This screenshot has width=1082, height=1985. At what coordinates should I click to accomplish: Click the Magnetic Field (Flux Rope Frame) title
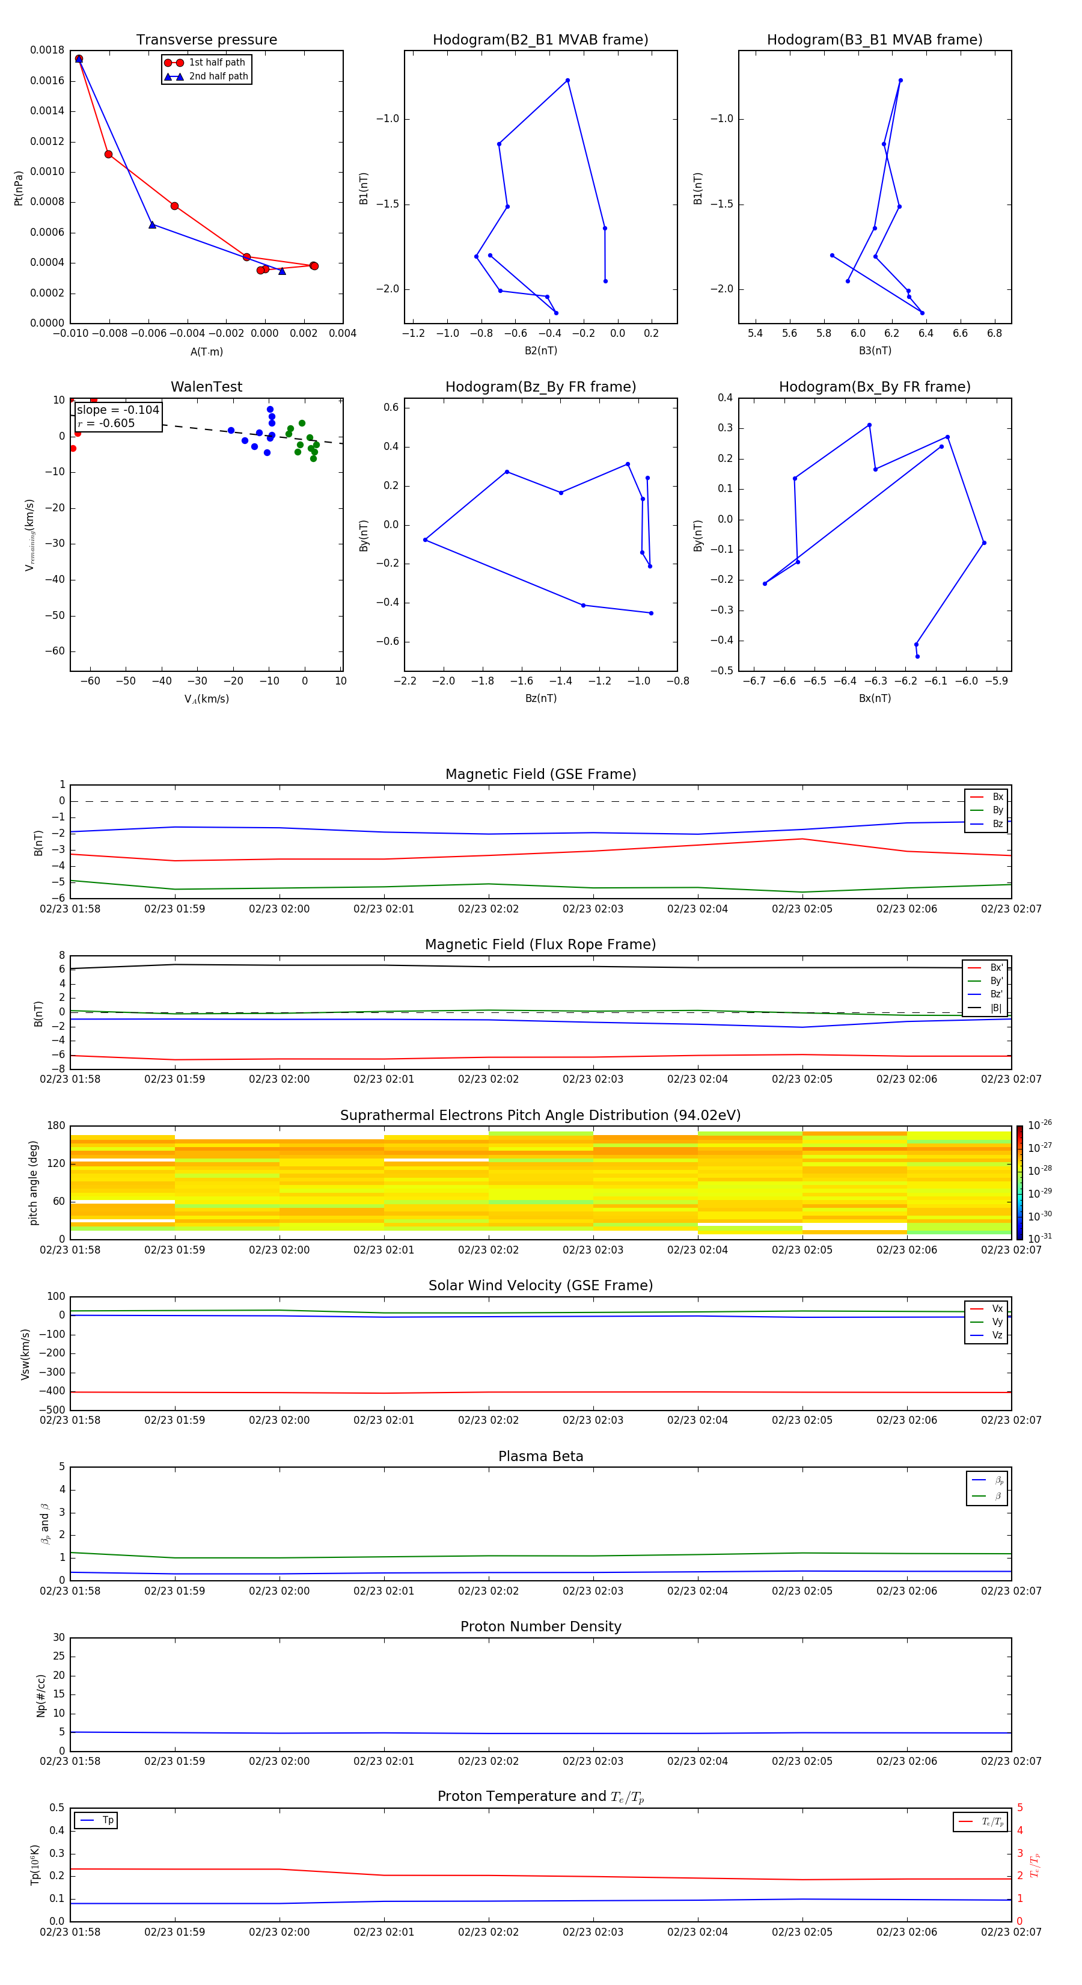(540, 945)
